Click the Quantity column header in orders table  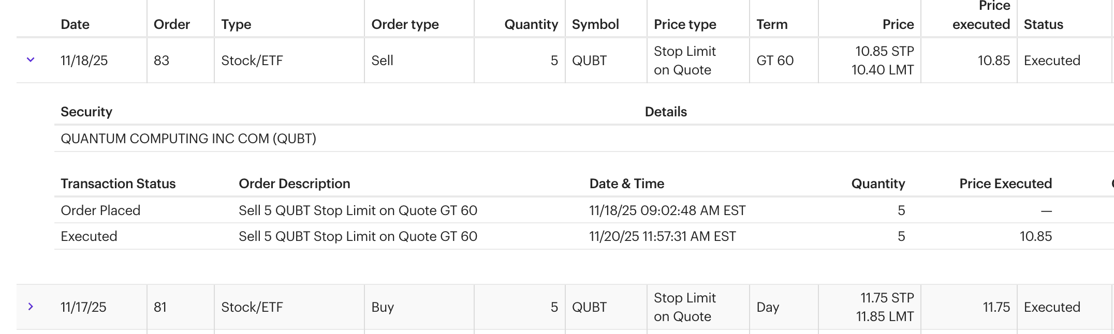click(531, 24)
